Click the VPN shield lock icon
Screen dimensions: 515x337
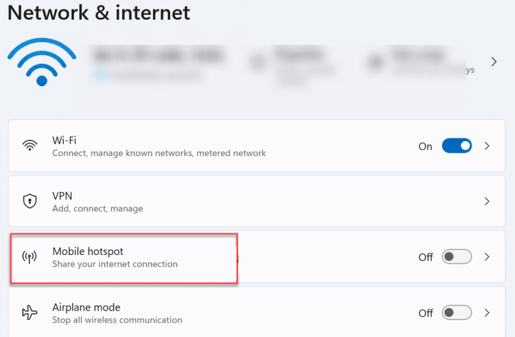pos(30,201)
